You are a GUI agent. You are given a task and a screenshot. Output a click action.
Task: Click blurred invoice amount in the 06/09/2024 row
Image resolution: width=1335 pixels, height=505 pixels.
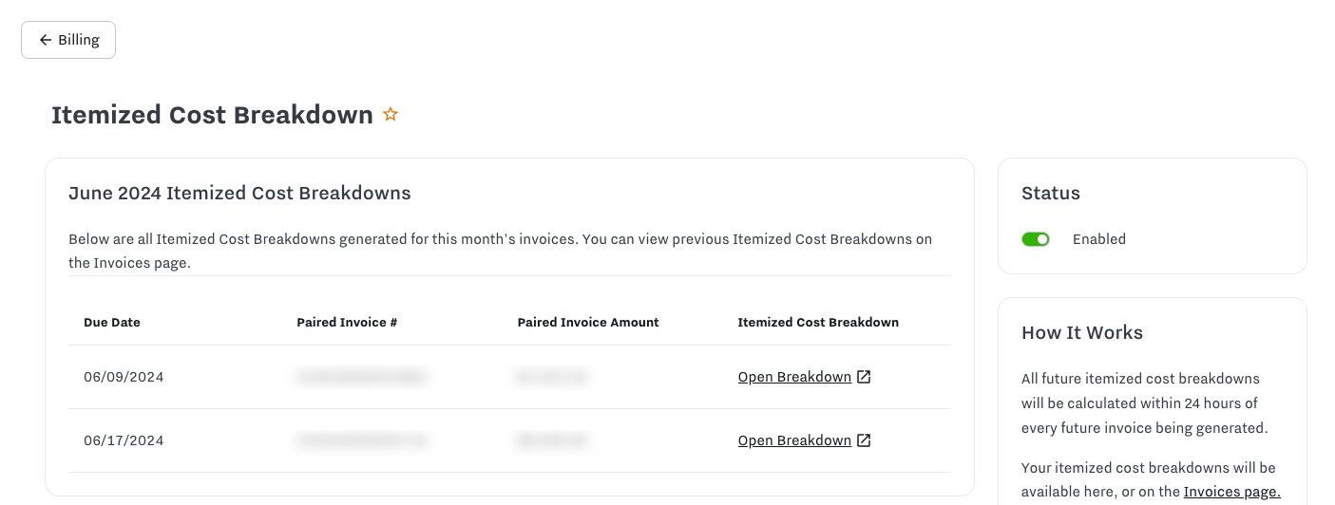(552, 377)
